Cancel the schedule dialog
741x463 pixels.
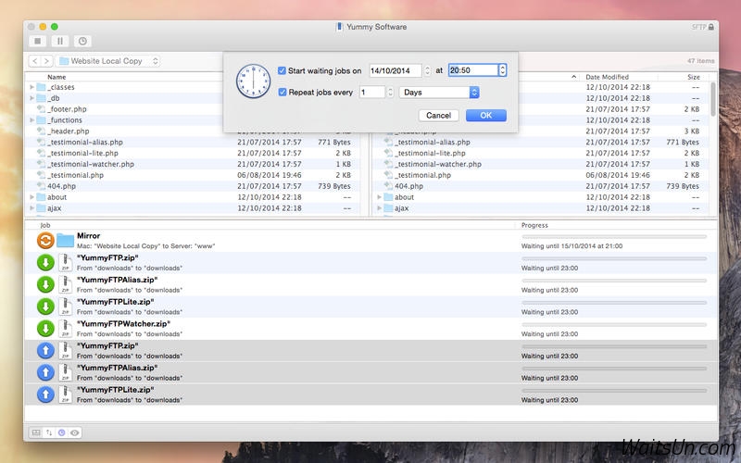(x=438, y=116)
